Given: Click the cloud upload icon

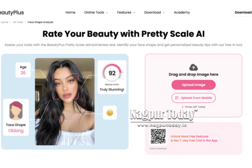Looking at the screenshot, I should click(x=193, y=67).
